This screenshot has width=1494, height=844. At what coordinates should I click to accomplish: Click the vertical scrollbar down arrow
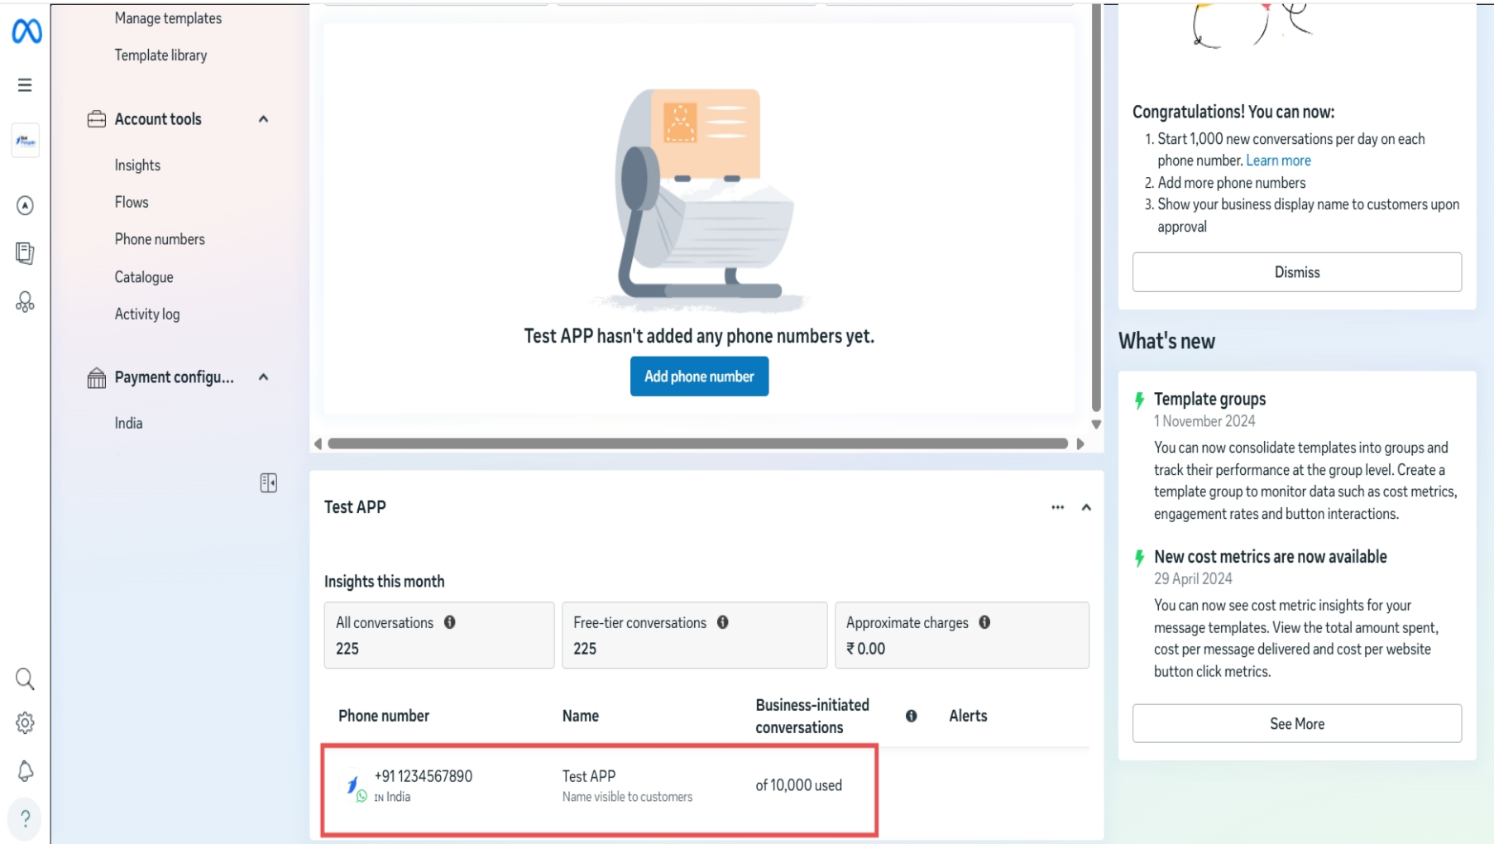(x=1096, y=424)
